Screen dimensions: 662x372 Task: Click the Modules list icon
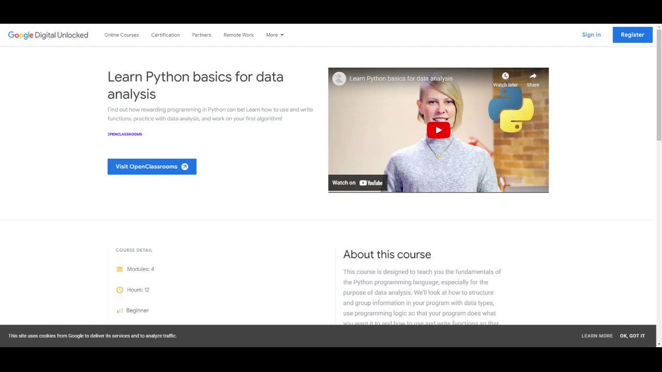[120, 269]
